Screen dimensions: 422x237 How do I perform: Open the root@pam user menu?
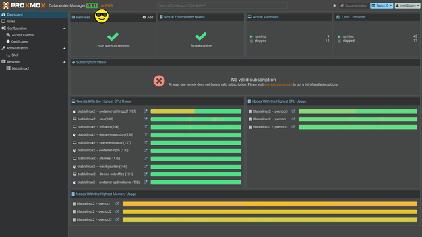click(x=407, y=5)
